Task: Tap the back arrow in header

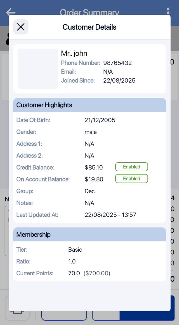Action: [11, 12]
